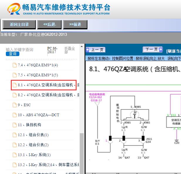
Task: Click document icon beside 13.2、I-Key 系统(2)
Action: (x=15, y=165)
